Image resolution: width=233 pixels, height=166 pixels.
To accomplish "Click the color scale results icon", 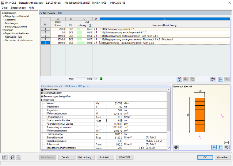I will 213,79.
